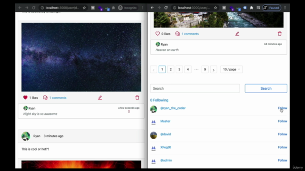
Task: Follow @admin
Action: [283, 161]
